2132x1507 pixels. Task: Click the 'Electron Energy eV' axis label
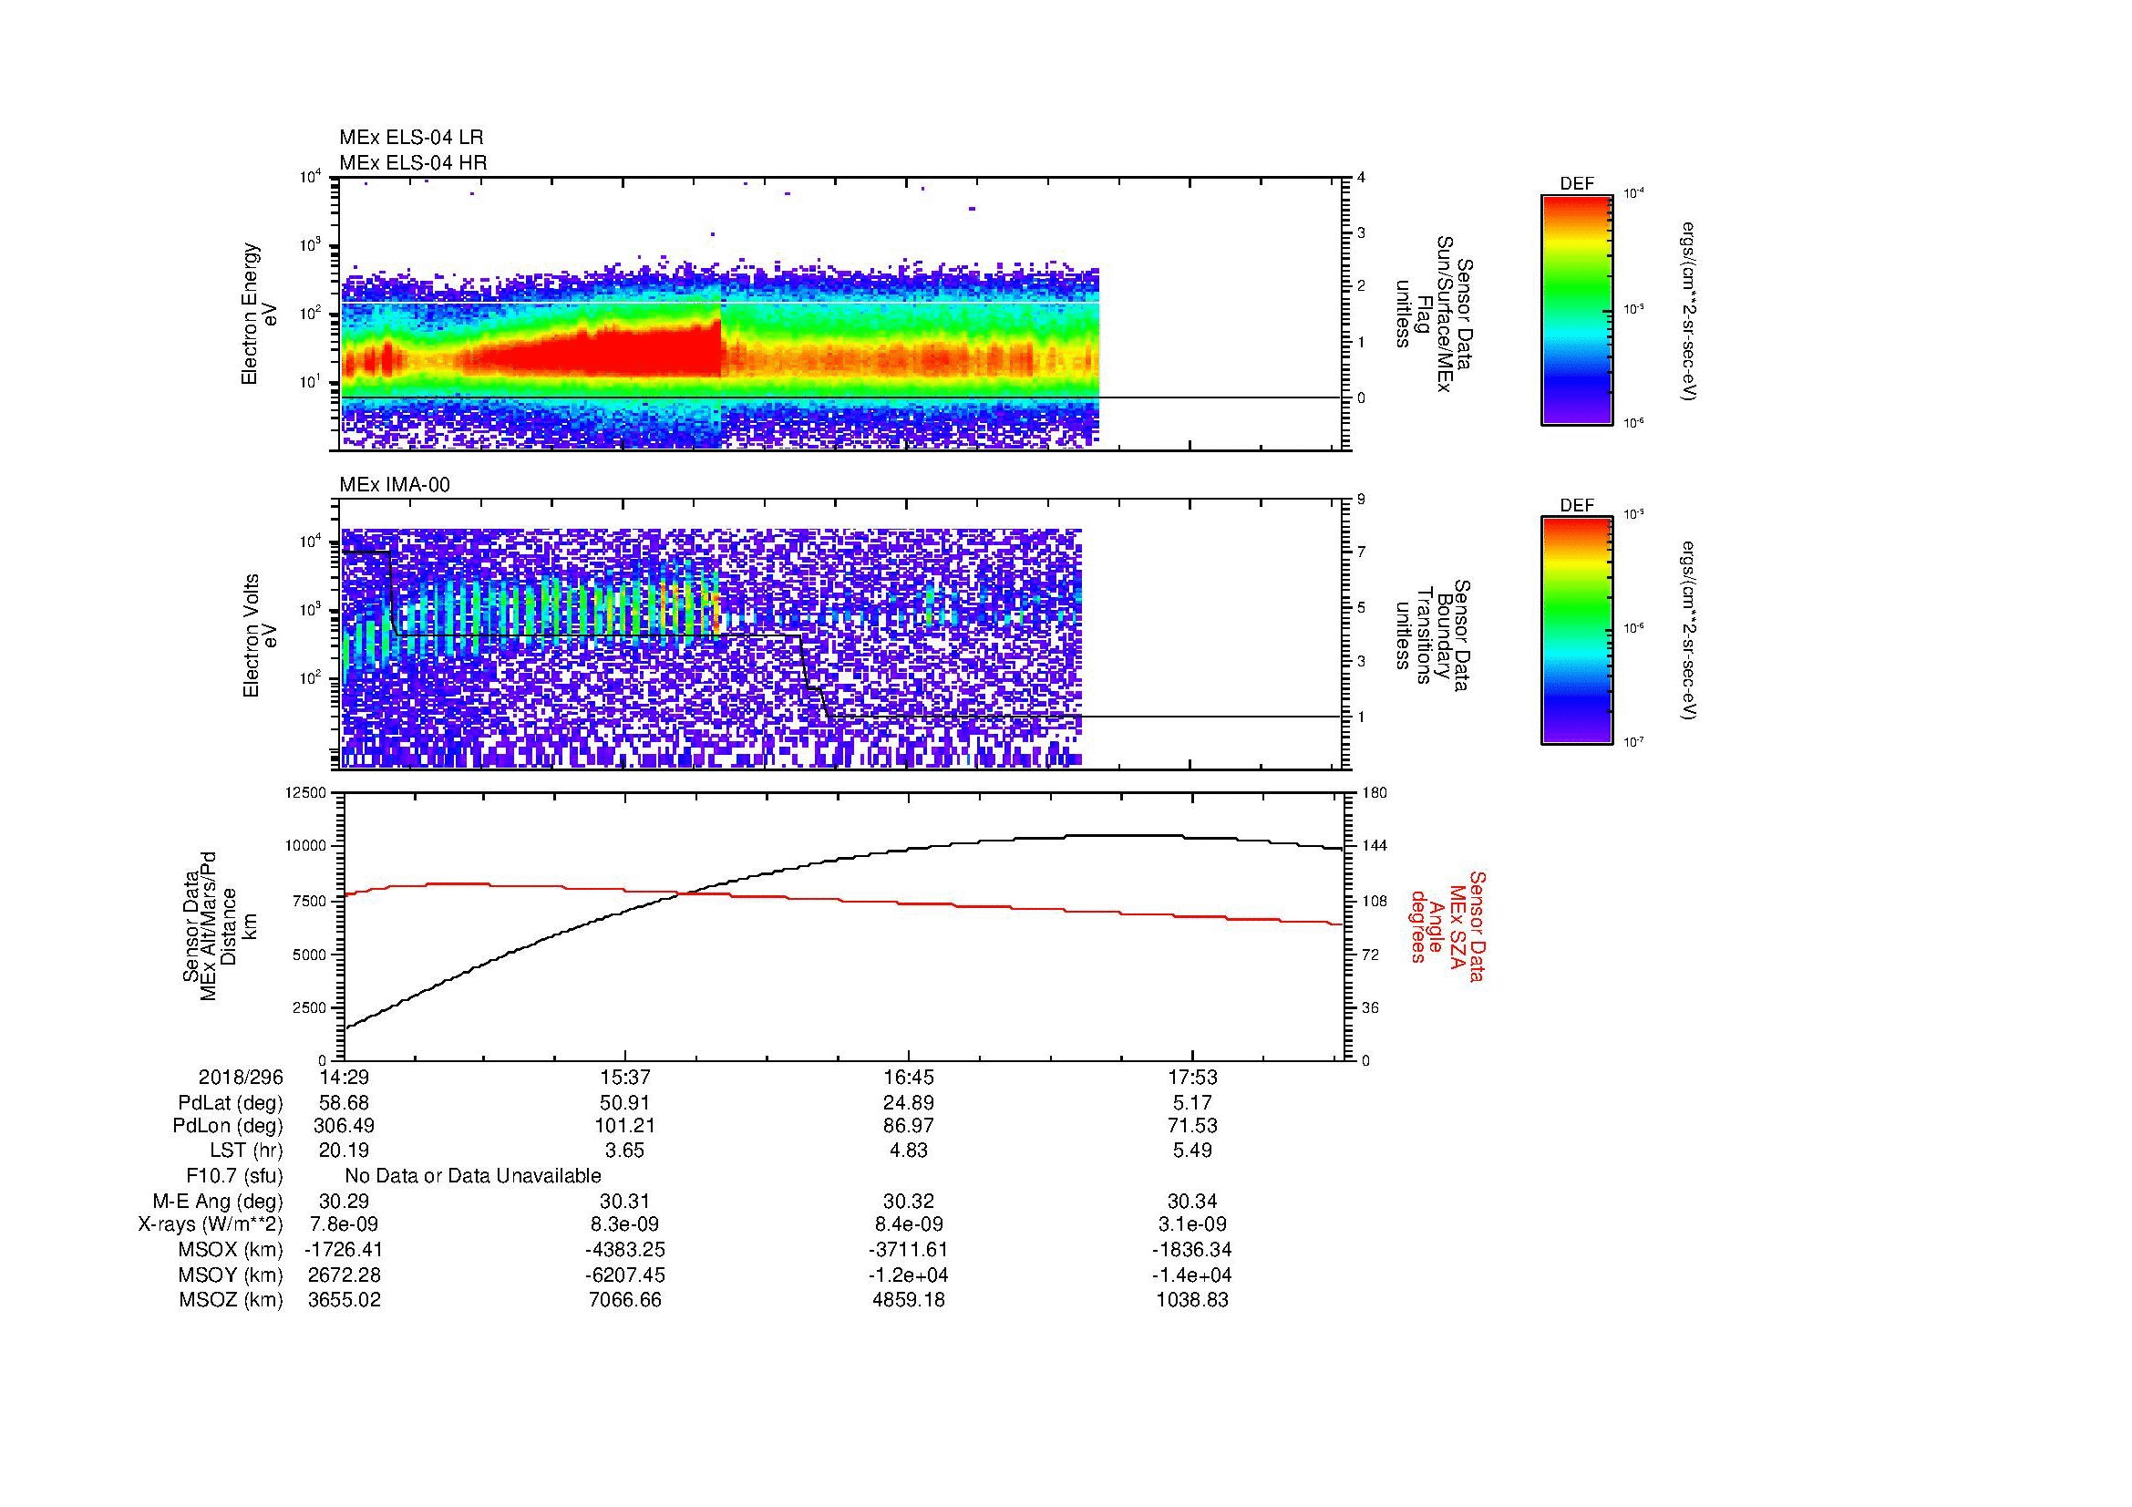tap(260, 314)
